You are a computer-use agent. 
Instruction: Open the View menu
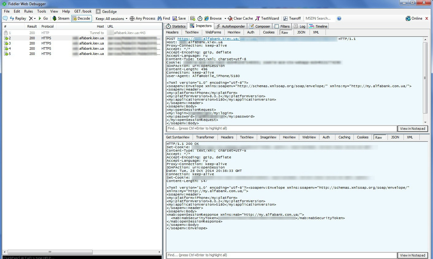click(54, 11)
